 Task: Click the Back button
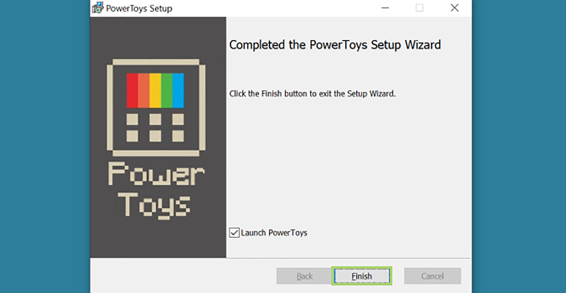pyautogui.click(x=305, y=276)
